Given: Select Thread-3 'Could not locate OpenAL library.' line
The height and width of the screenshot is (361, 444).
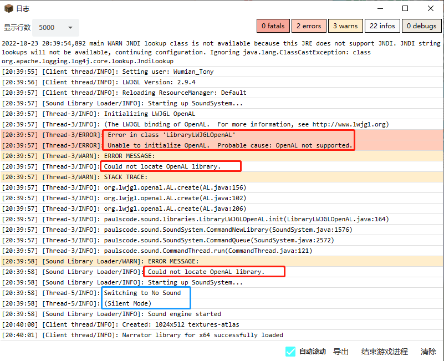Looking at the screenshot, I should [x=222, y=166].
